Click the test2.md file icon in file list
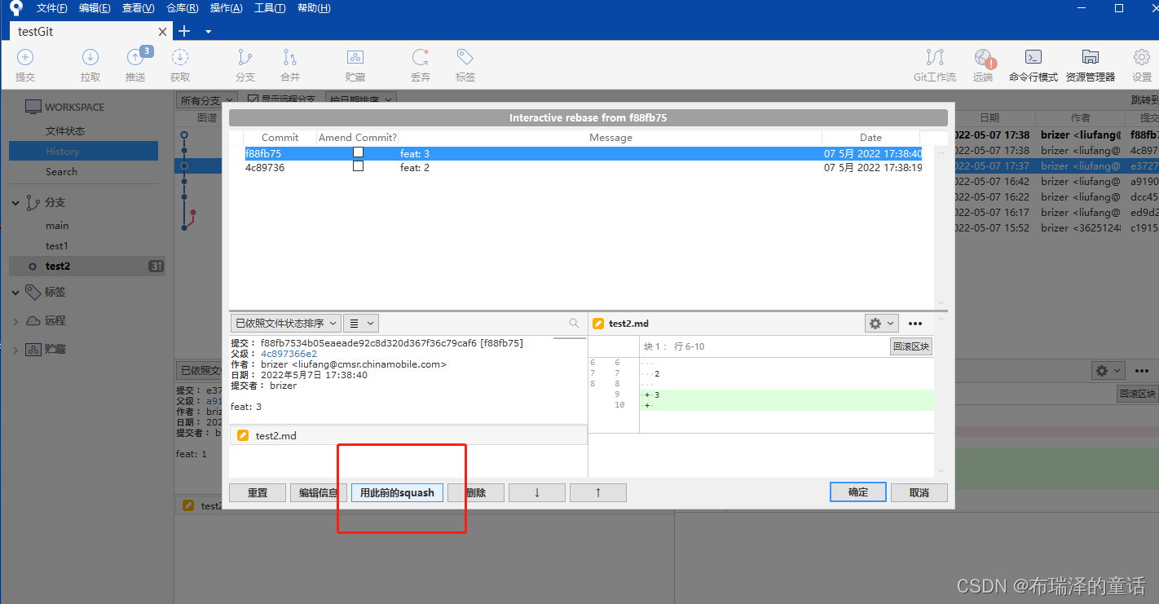 [x=243, y=435]
